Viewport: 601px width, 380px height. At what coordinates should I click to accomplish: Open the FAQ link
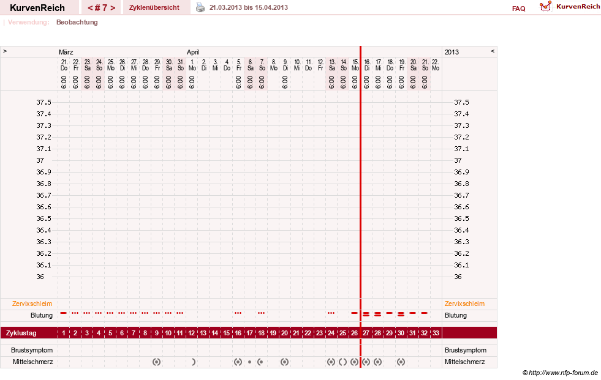click(x=518, y=9)
